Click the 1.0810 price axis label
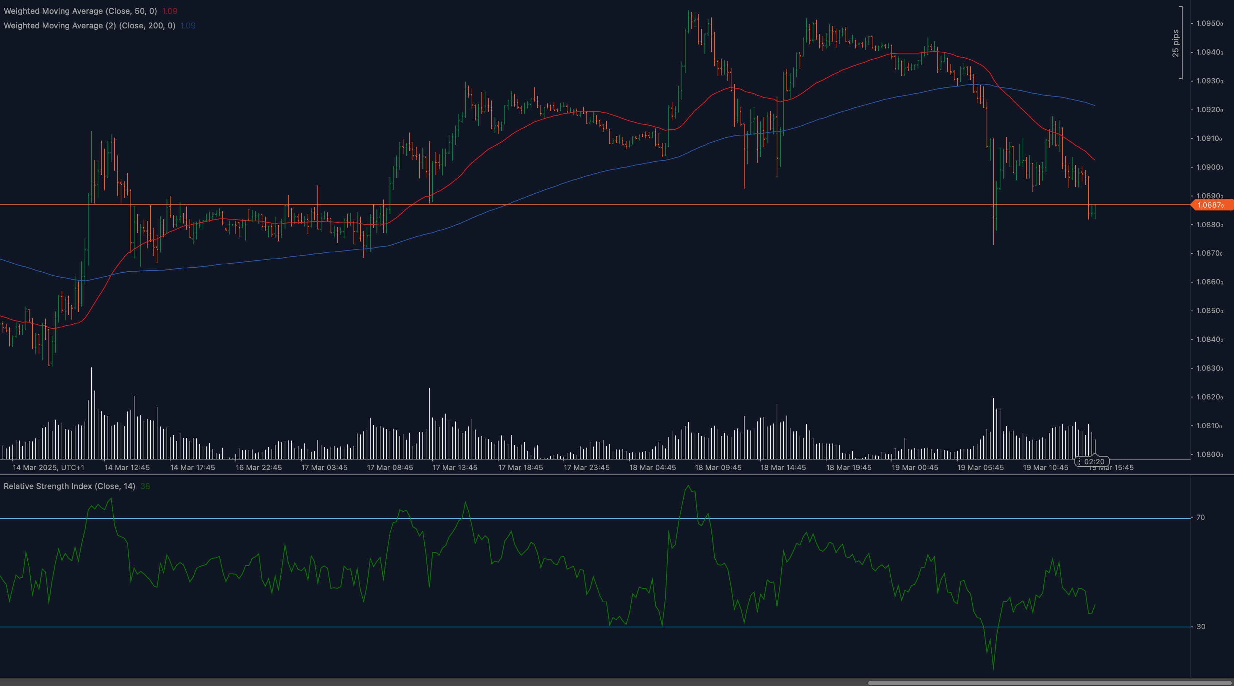This screenshot has width=1234, height=686. point(1210,426)
